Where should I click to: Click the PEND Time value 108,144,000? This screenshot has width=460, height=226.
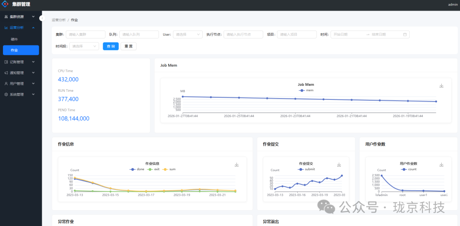coord(74,119)
